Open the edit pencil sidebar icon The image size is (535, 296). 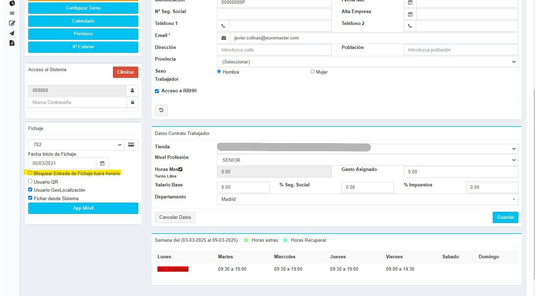[12, 23]
